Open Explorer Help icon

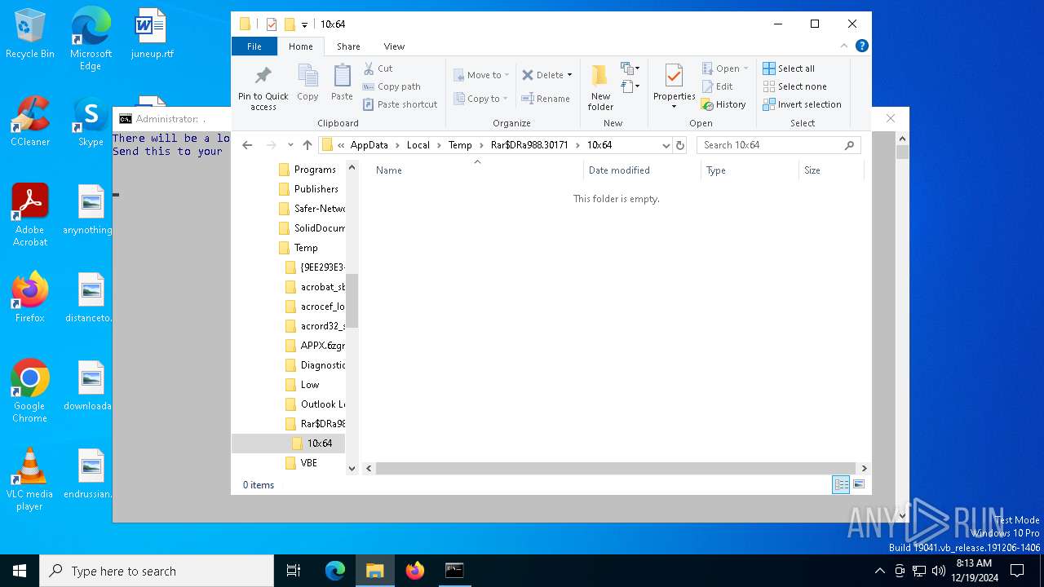(861, 46)
